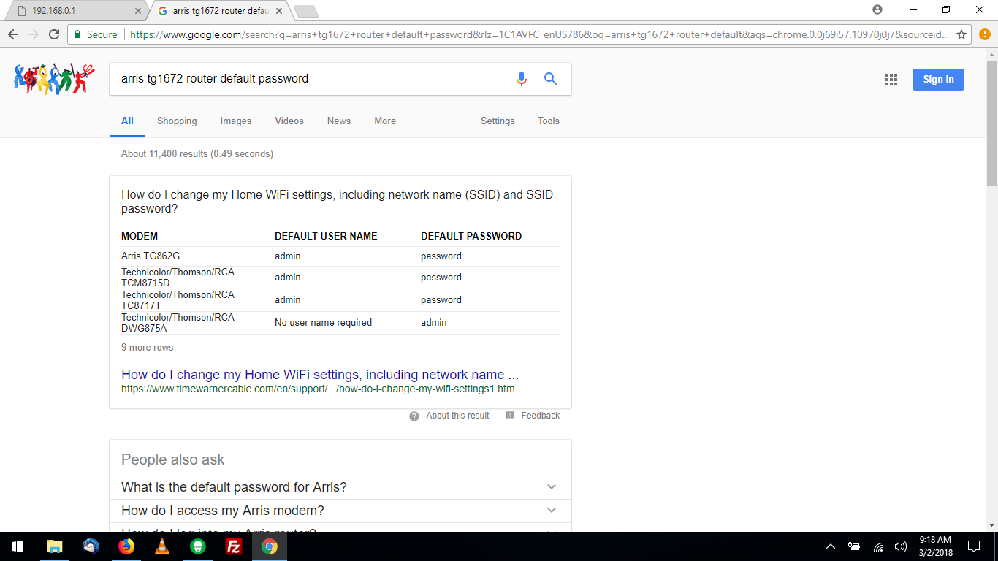The height and width of the screenshot is (561, 998).
Task: Click the Chrome address bar URL
Action: tap(539, 34)
